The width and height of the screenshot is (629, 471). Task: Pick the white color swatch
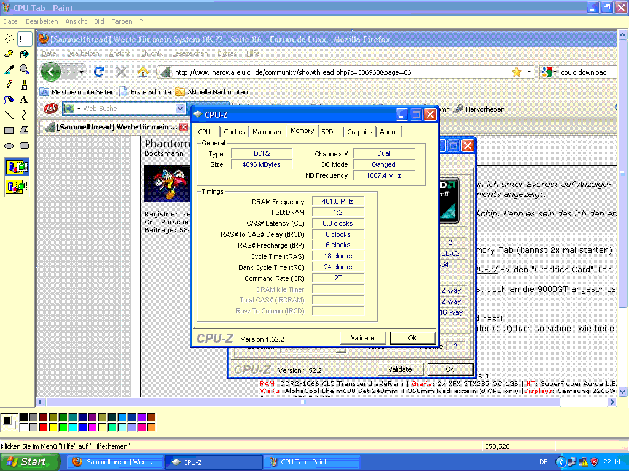(24, 427)
